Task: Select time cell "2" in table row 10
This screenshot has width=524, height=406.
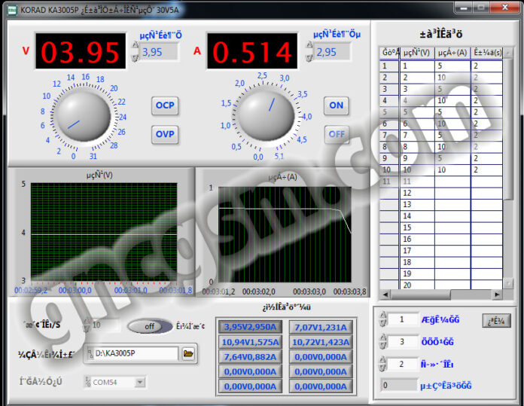Action: pos(487,170)
